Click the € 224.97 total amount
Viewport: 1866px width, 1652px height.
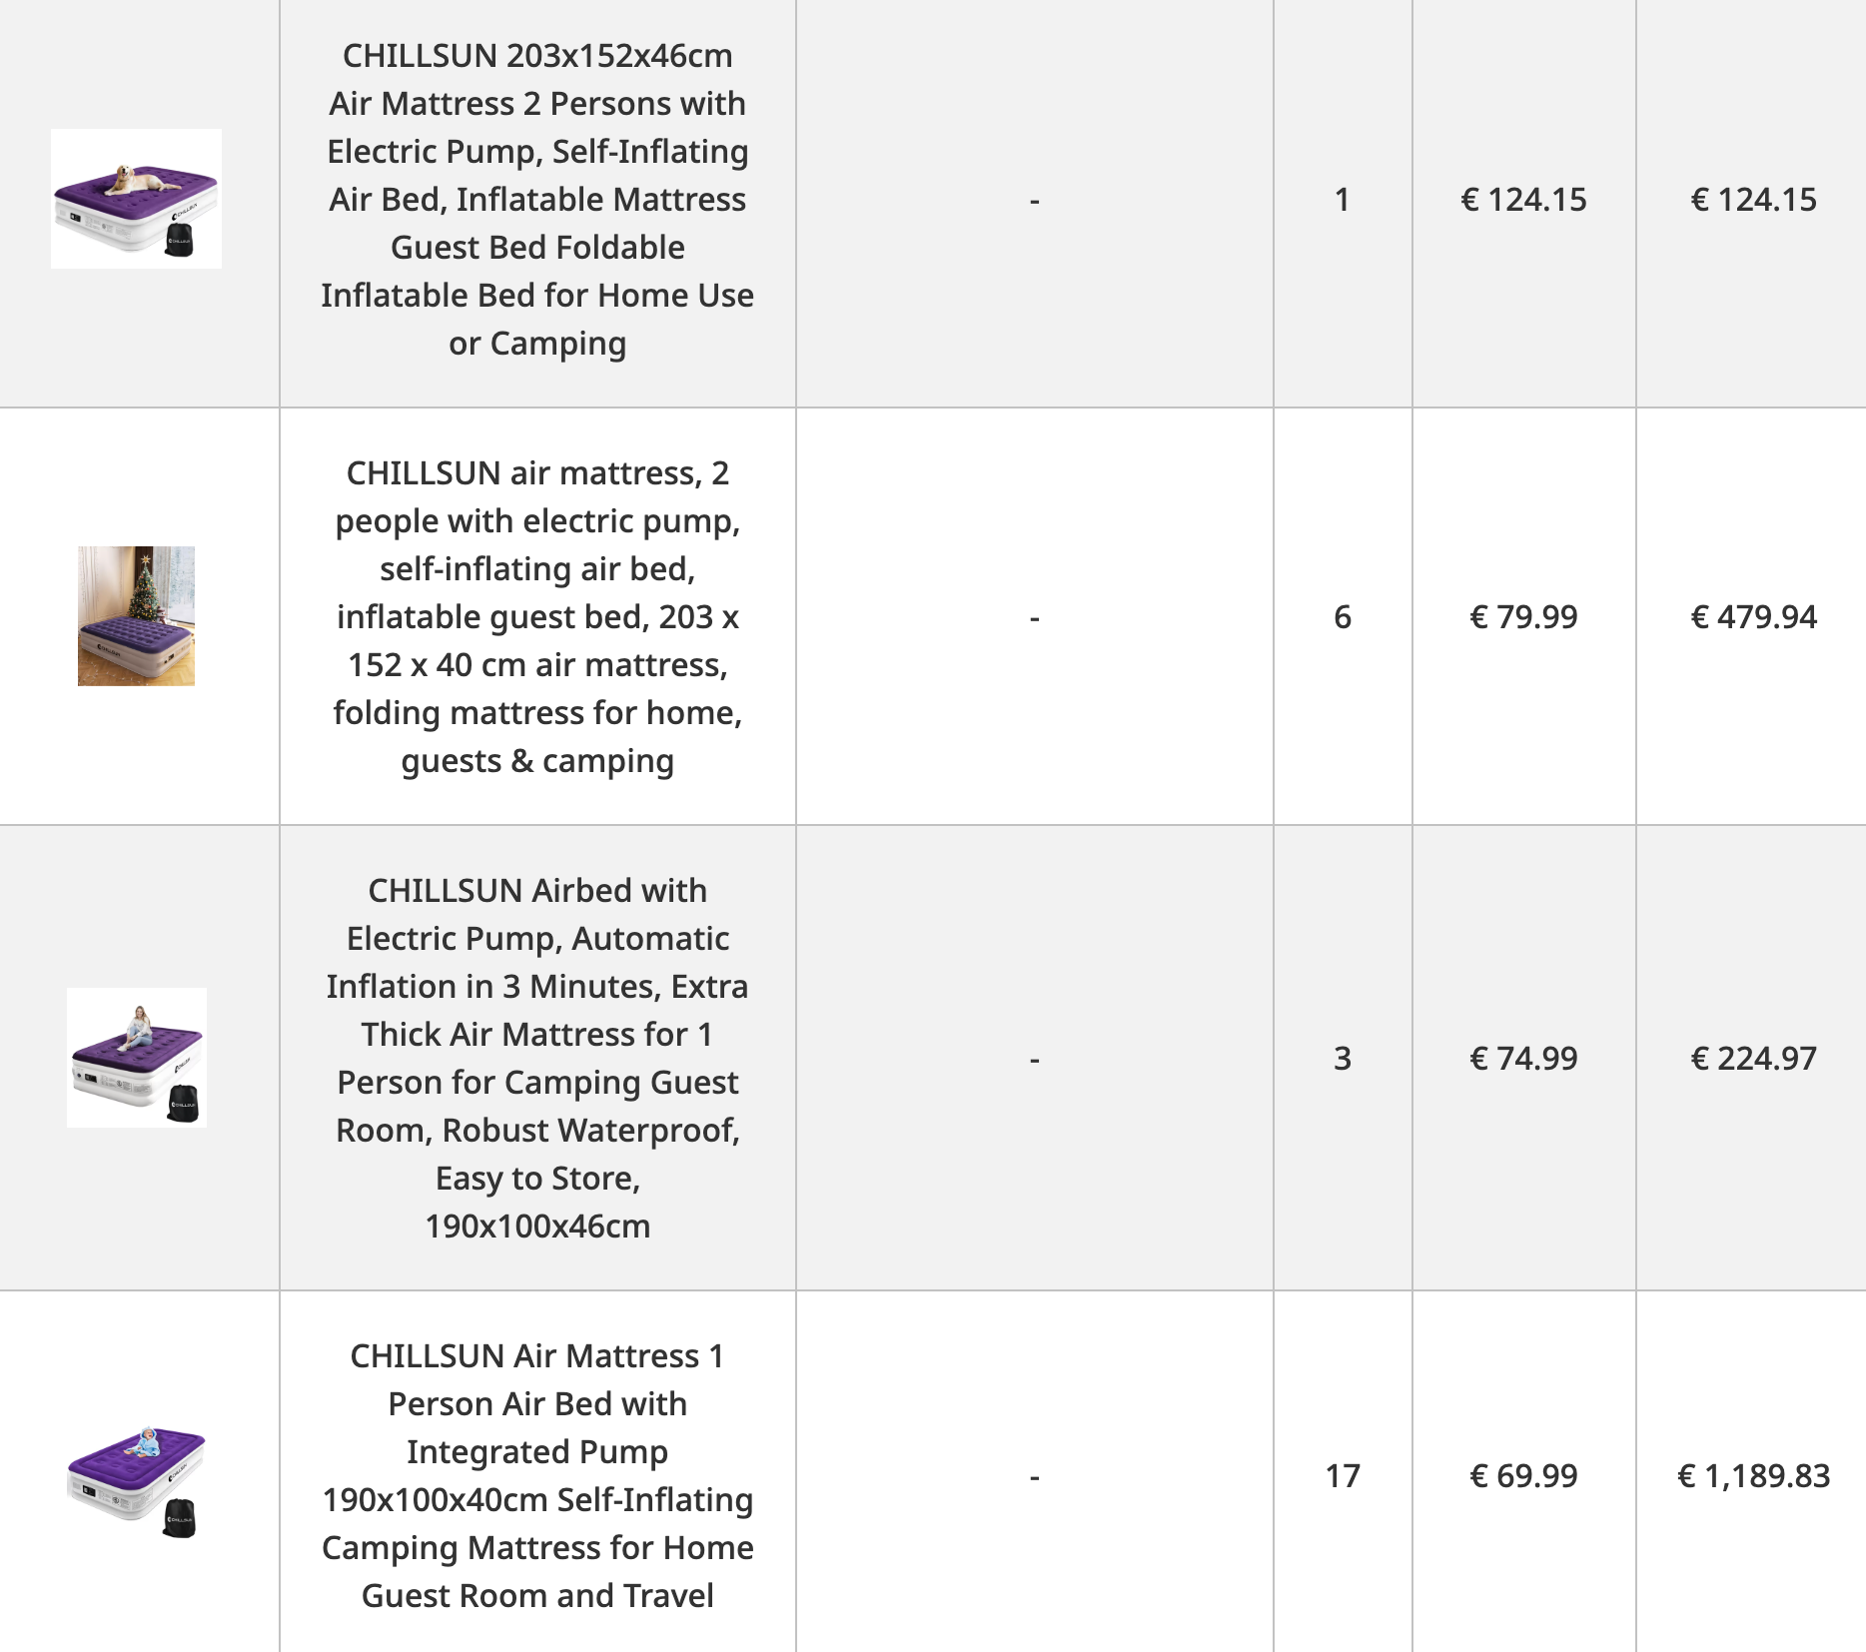1753,1059
